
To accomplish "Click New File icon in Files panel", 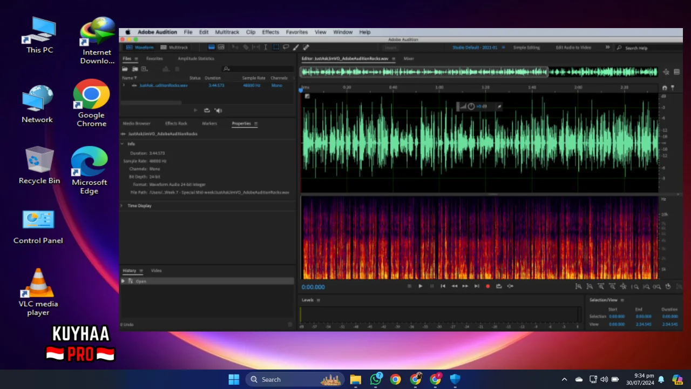I will [144, 69].
